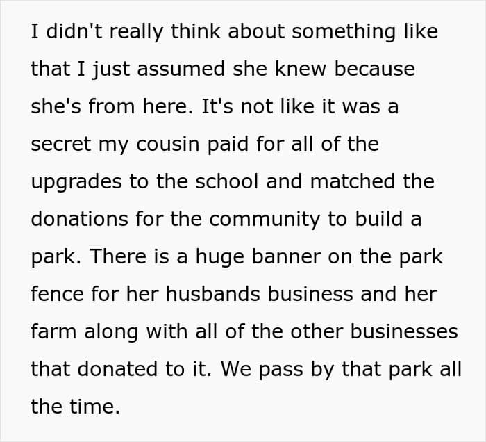Click the word "farm" starting a line

tap(54, 331)
